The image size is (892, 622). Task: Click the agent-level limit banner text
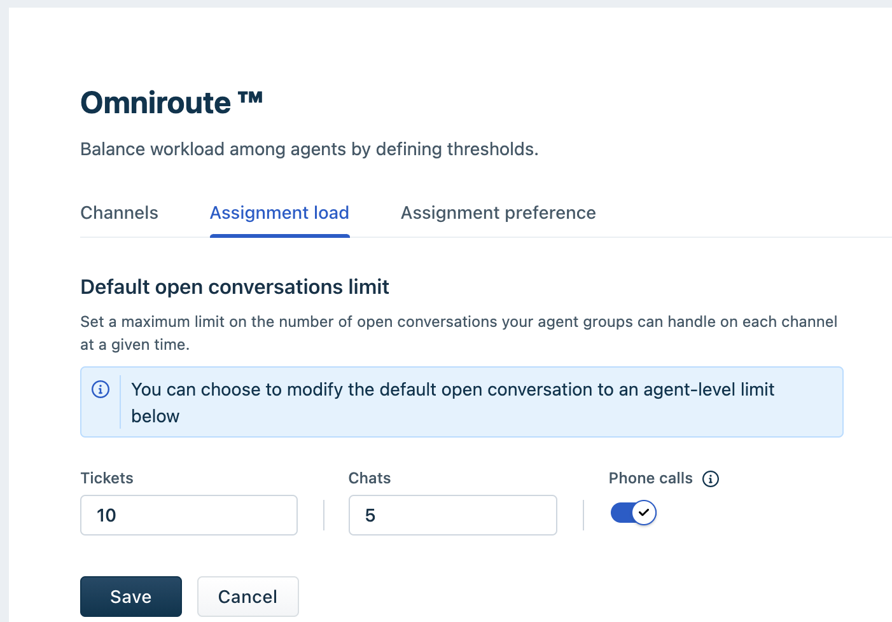pos(452,403)
